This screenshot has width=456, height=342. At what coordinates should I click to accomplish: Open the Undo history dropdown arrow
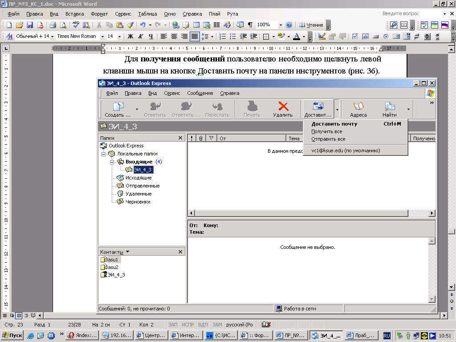(150, 25)
